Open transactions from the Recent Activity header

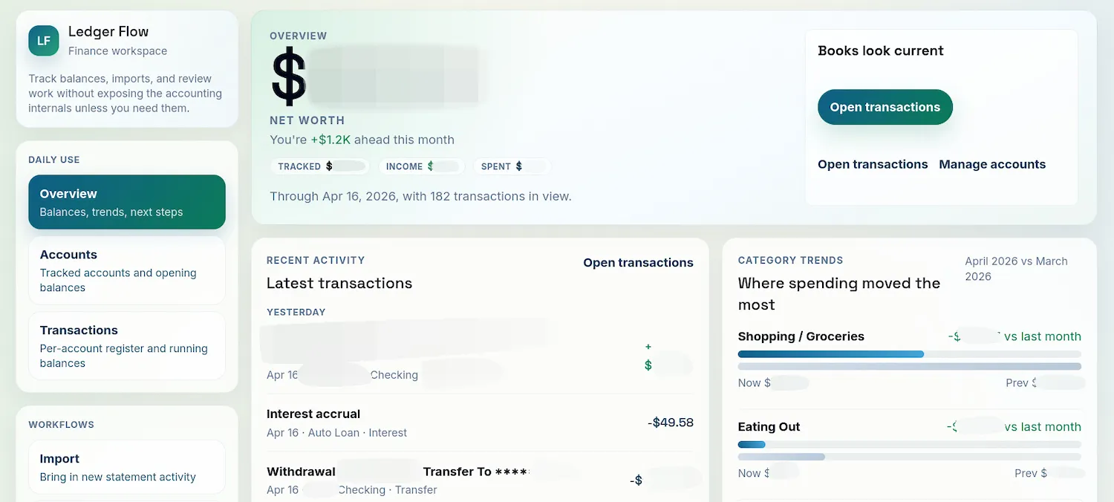638,262
